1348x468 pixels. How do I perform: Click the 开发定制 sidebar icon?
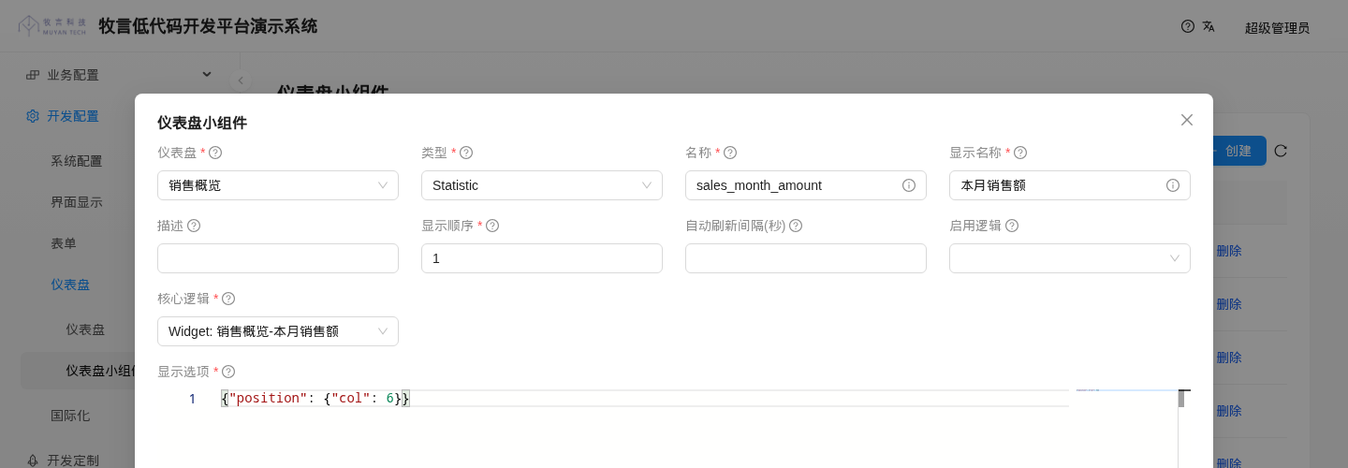click(x=33, y=461)
